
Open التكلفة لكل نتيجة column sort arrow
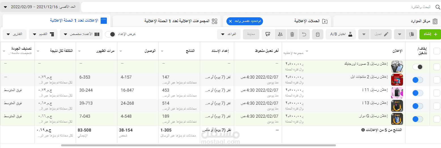38,51
